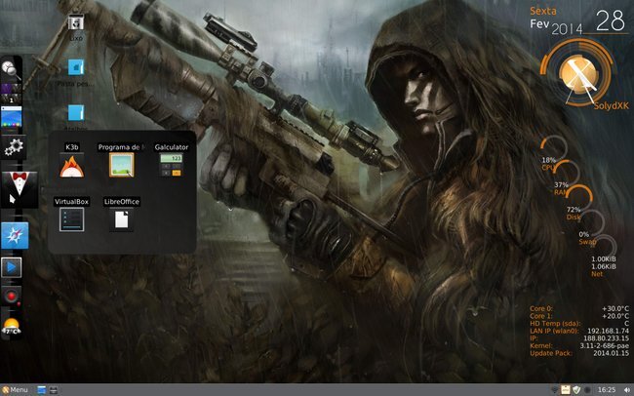The width and height of the screenshot is (634, 396).
Task: Open the LibreOffice document icon
Action: coord(121,219)
